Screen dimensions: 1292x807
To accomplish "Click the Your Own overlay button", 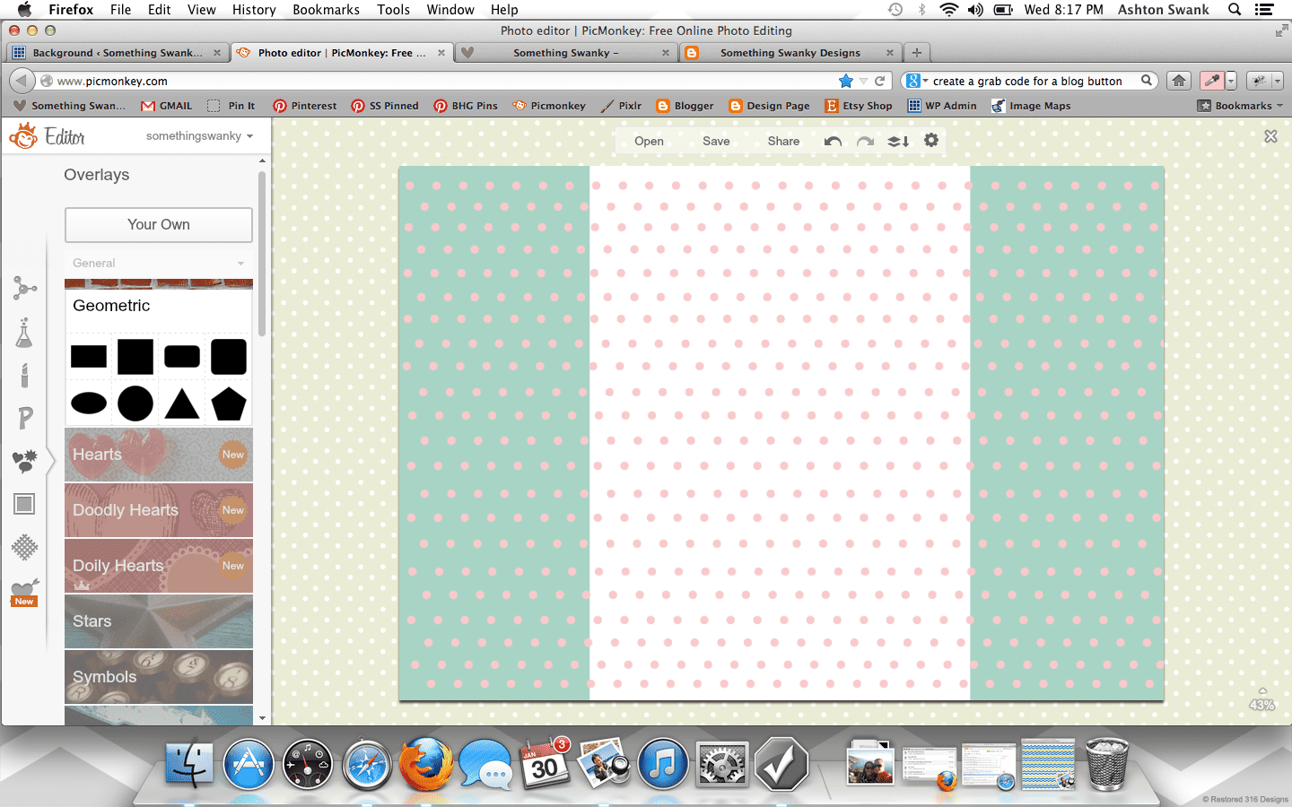I will tap(158, 225).
